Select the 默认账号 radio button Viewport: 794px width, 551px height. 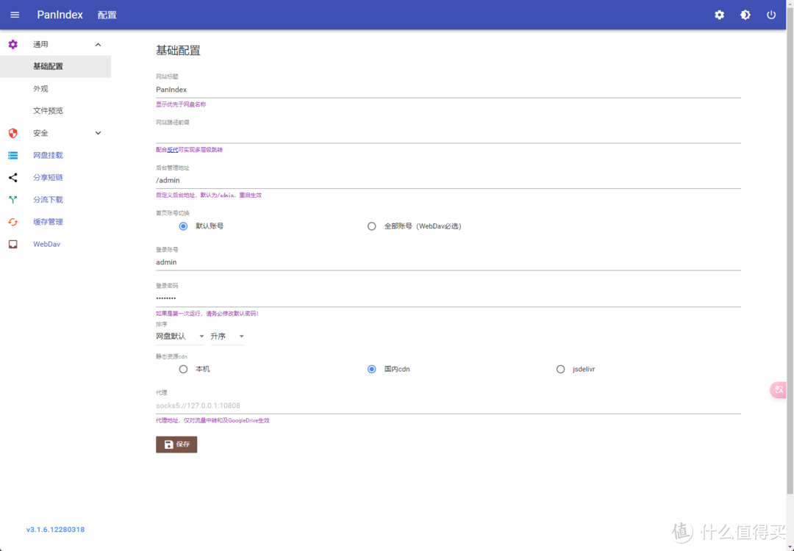(183, 226)
